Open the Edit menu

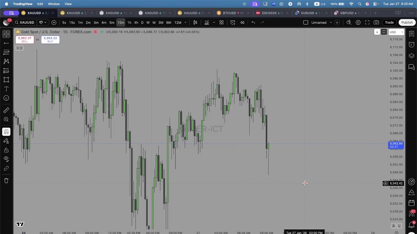point(40,4)
